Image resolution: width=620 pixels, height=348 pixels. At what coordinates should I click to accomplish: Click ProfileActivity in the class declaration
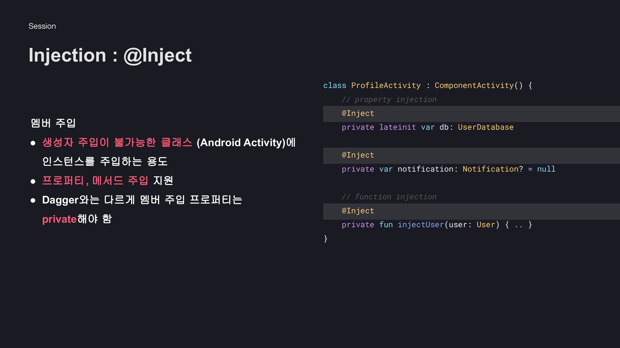tap(386, 85)
